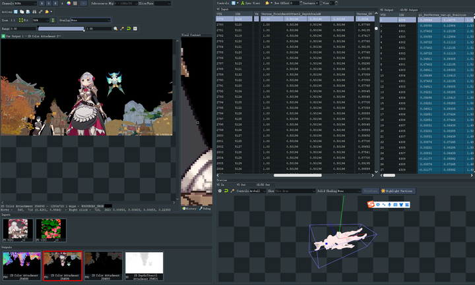This screenshot has height=285, width=475.
Task: Click the range histogram icon
Action: click(x=135, y=28)
